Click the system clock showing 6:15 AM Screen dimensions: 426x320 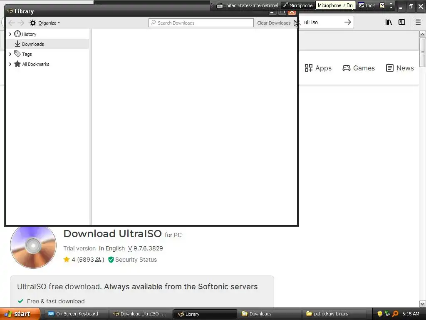411,314
